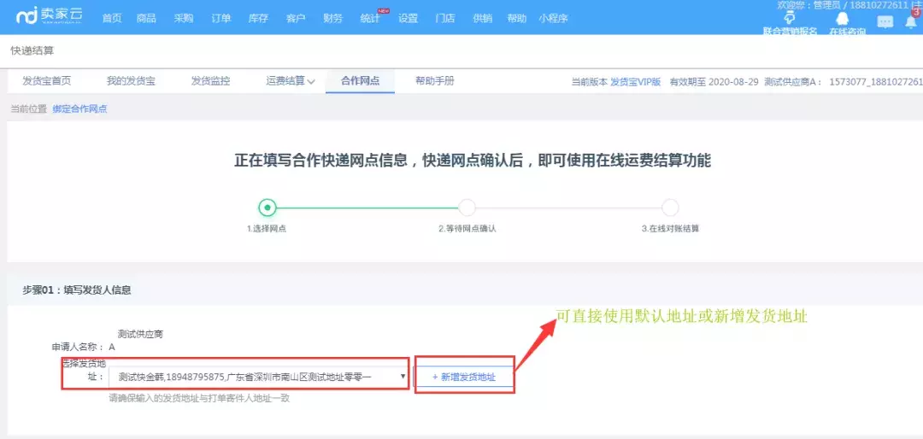Click step 1 选择网点 circle
Viewport: 923px width, 439px height.
(267, 208)
